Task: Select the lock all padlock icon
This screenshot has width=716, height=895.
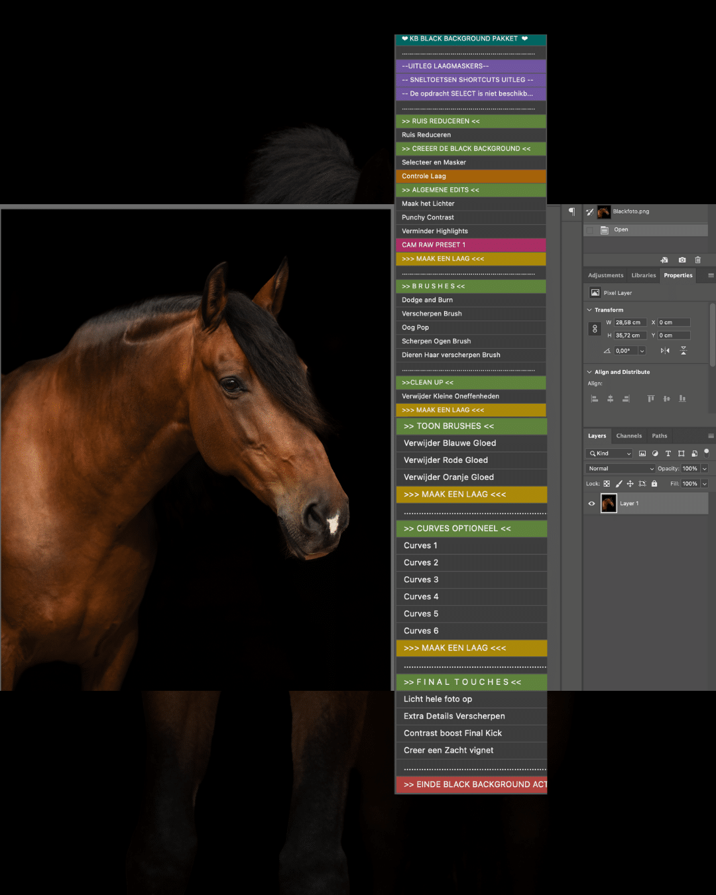Action: tap(654, 484)
